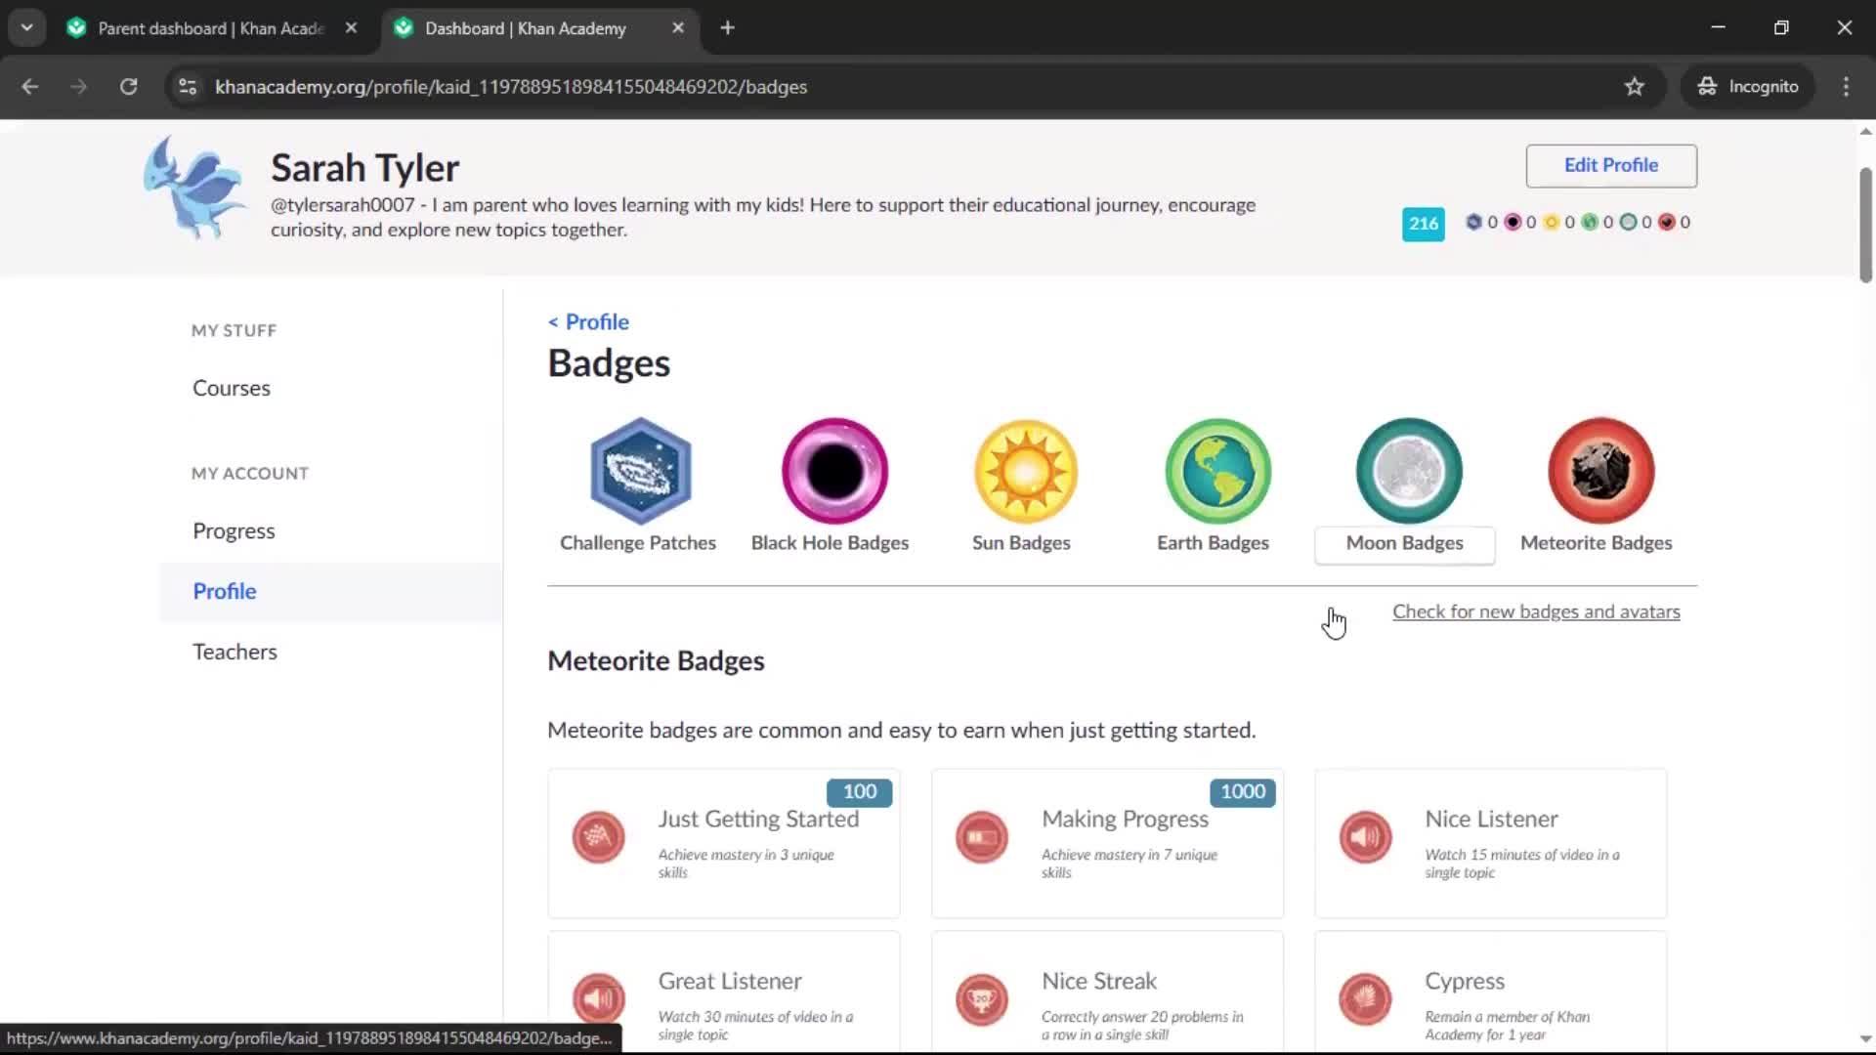Open Progress in the sidebar

click(234, 530)
